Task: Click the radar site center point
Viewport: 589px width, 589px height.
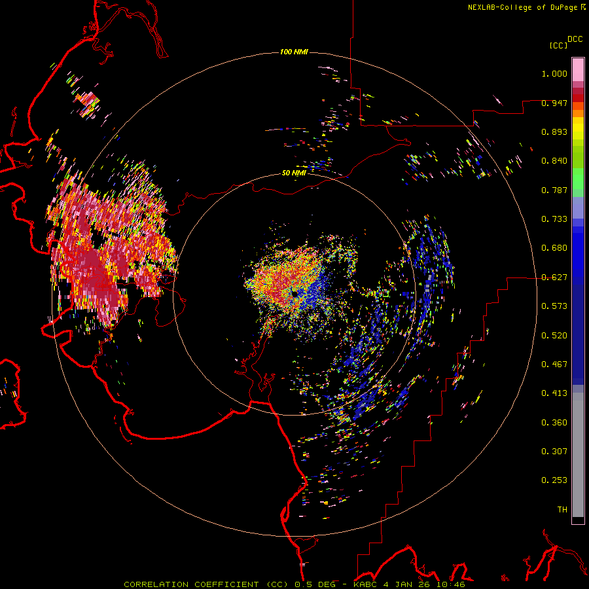Action: tap(294, 294)
